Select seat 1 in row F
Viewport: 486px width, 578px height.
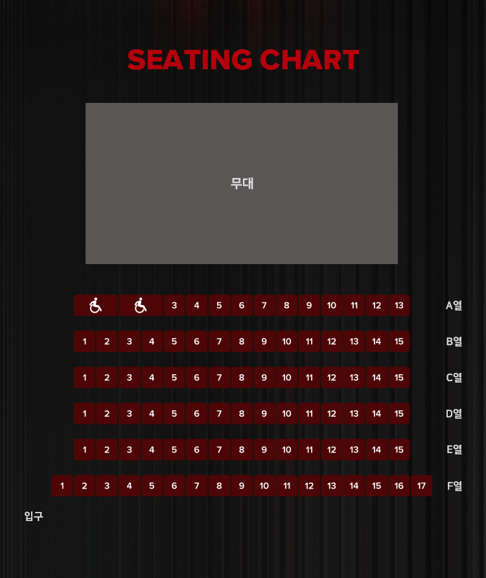(x=62, y=486)
